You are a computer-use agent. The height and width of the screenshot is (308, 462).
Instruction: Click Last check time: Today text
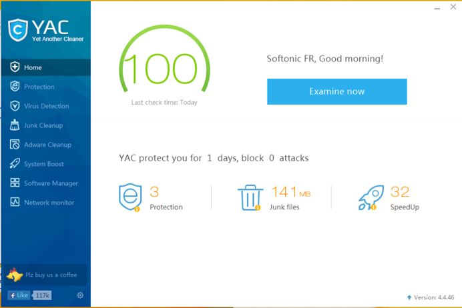tap(164, 103)
